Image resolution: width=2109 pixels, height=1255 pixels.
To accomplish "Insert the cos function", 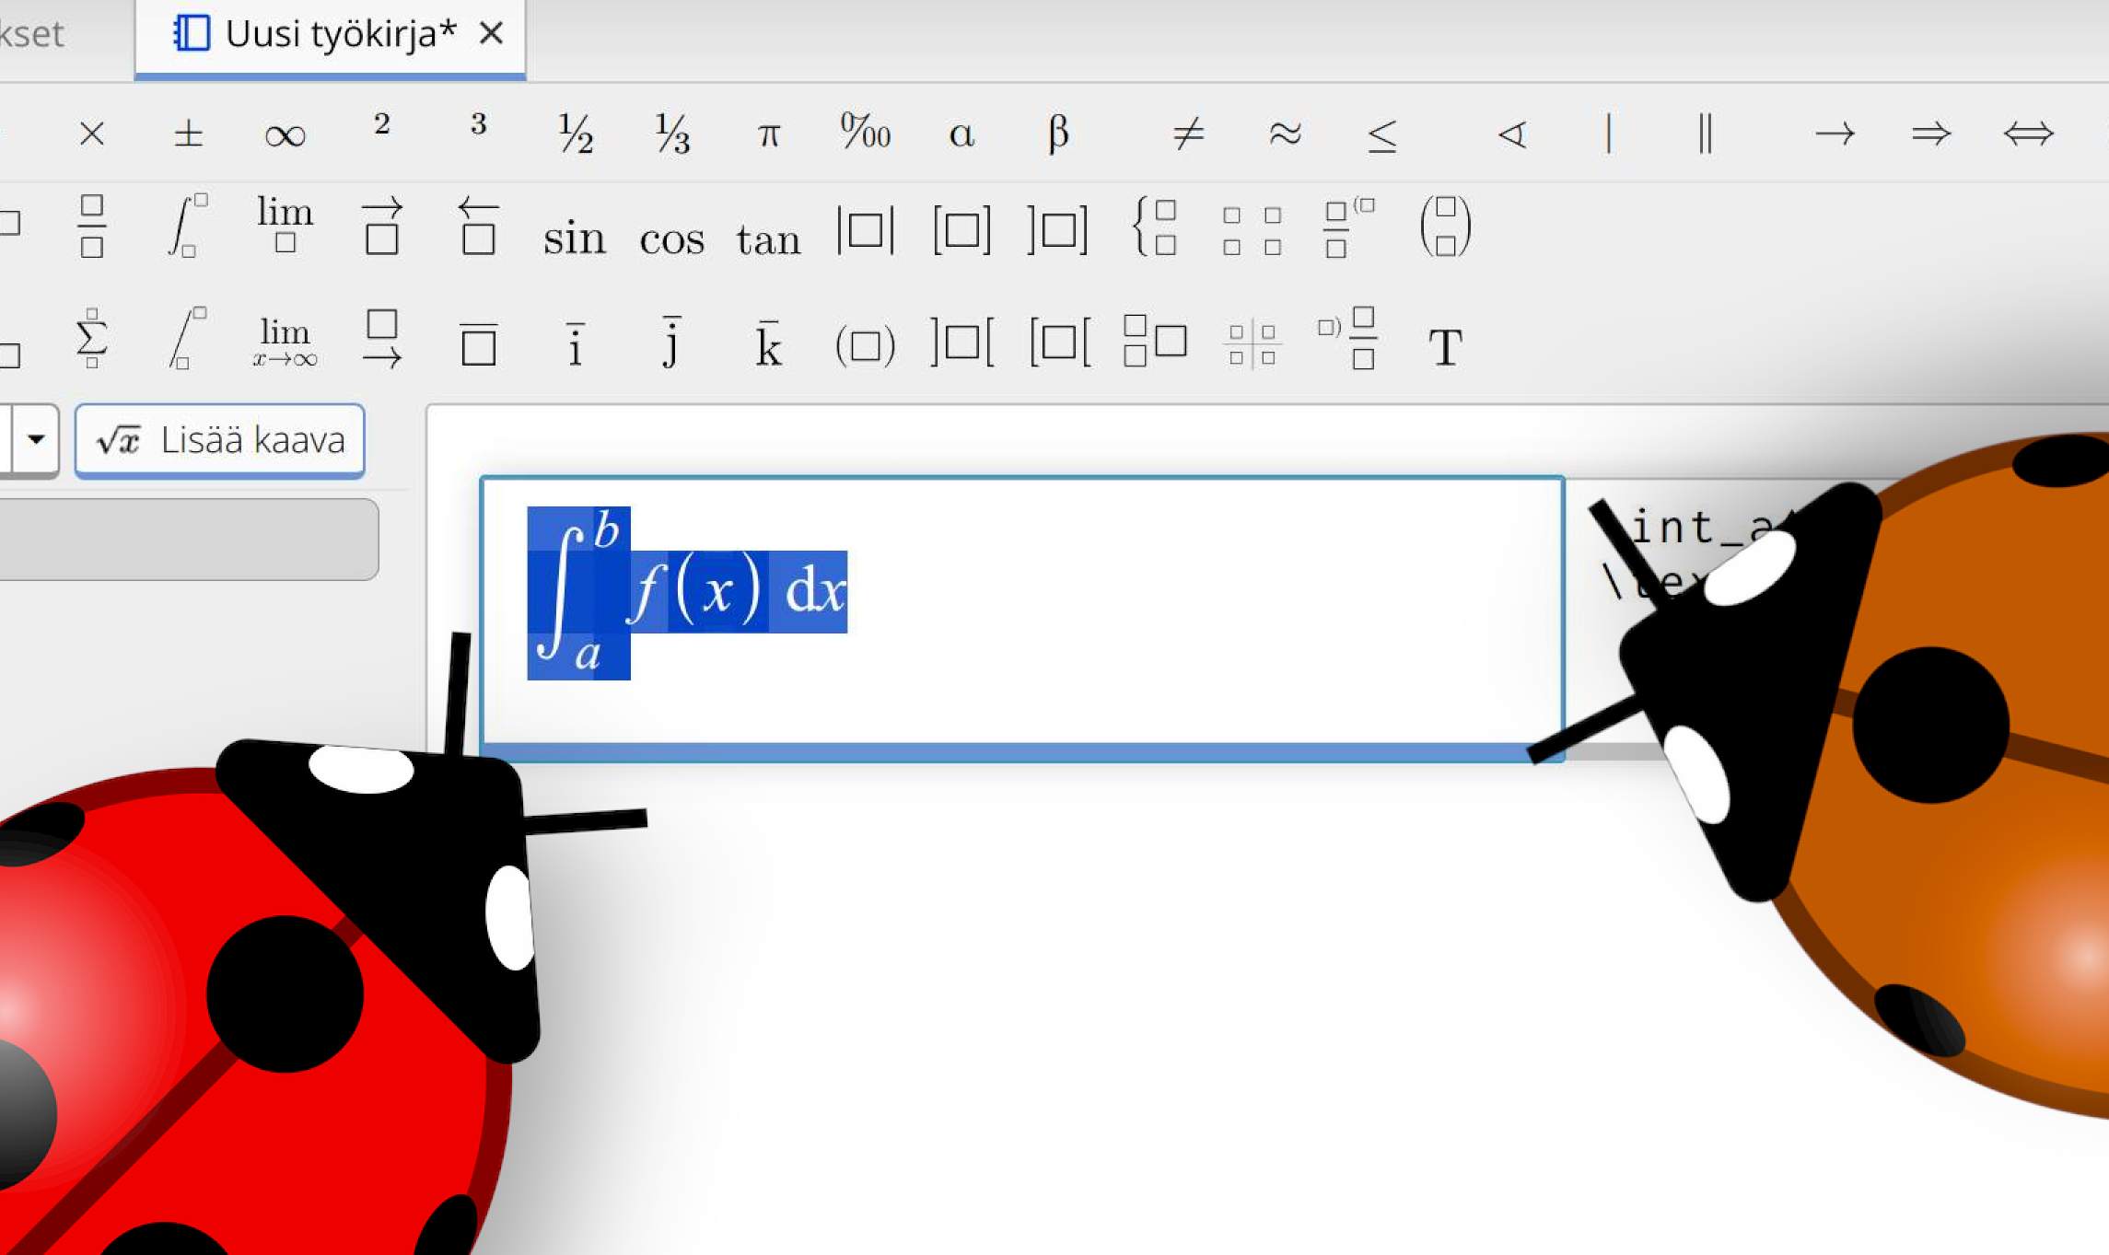I will point(672,239).
